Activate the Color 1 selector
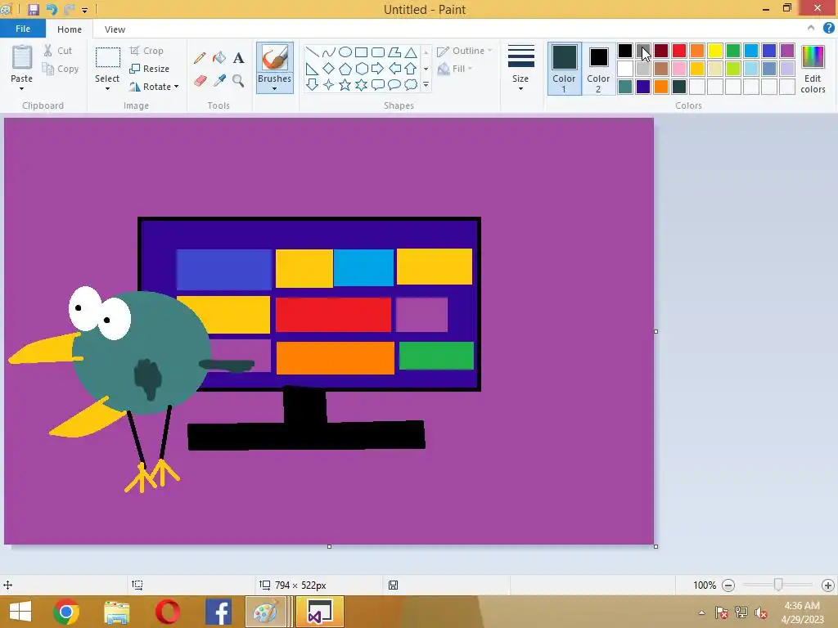Screen dimensions: 838x628 (565, 69)
